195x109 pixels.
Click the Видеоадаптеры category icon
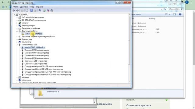point(19,25)
